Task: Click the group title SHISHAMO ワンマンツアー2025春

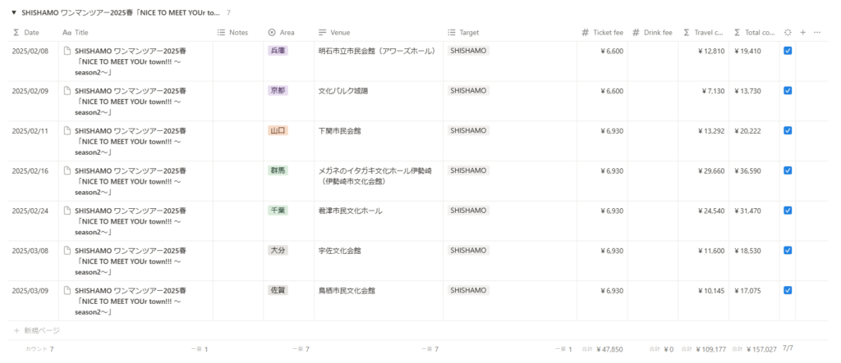Action: point(121,12)
